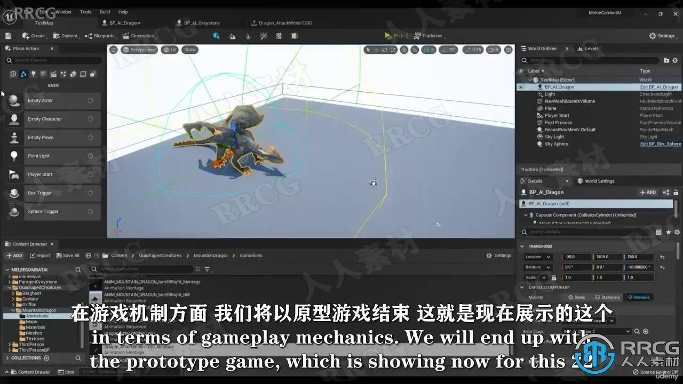
Task: Collapse the Transform section
Action: 522,246
